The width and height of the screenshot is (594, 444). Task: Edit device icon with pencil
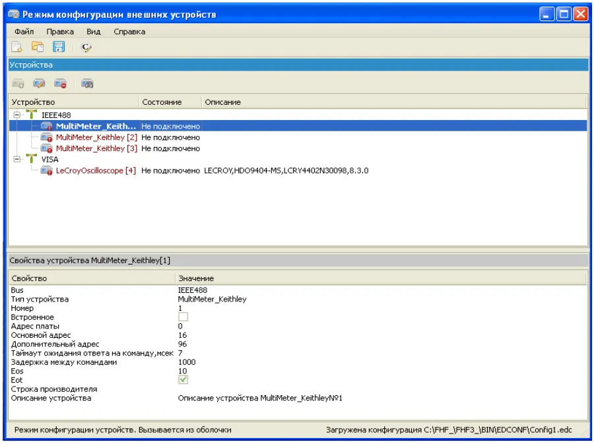tap(39, 83)
